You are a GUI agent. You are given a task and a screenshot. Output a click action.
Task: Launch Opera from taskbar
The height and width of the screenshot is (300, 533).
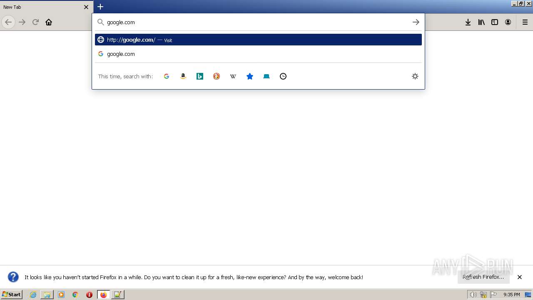(89, 295)
